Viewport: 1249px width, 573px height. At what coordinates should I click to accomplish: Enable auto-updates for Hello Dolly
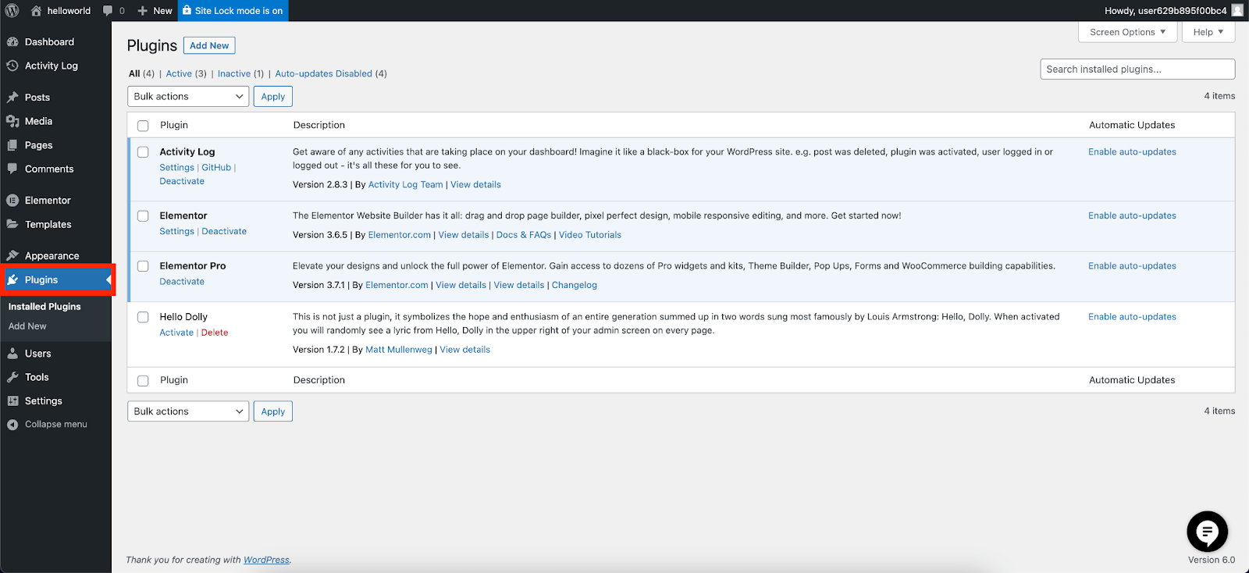tap(1132, 317)
